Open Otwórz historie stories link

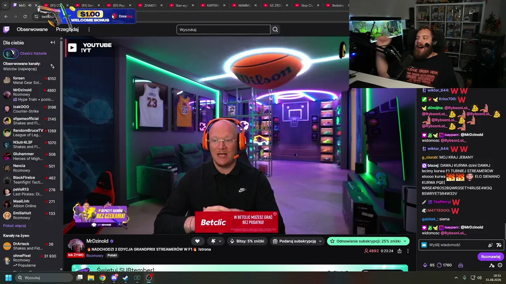point(33,53)
